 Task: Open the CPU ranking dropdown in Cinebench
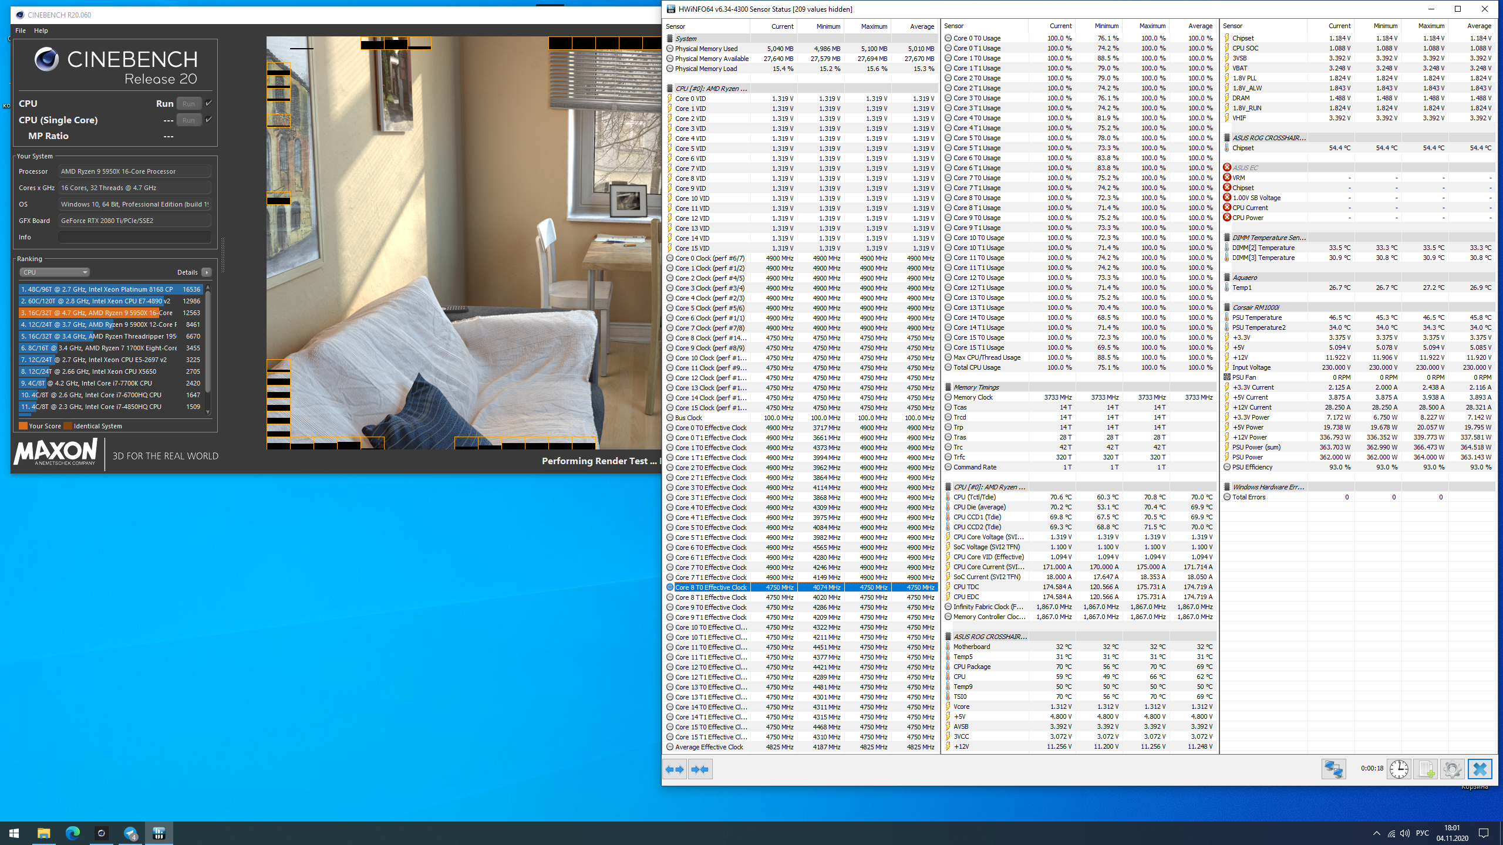click(54, 272)
